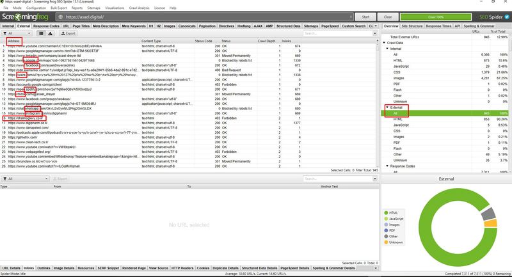Screen dimensions: 512x277
Task: Switch to the Canonicals tab
Action: point(187,26)
